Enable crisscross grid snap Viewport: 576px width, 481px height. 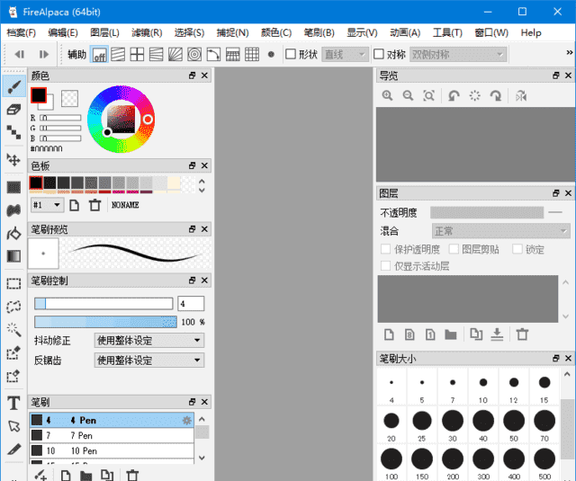click(137, 54)
